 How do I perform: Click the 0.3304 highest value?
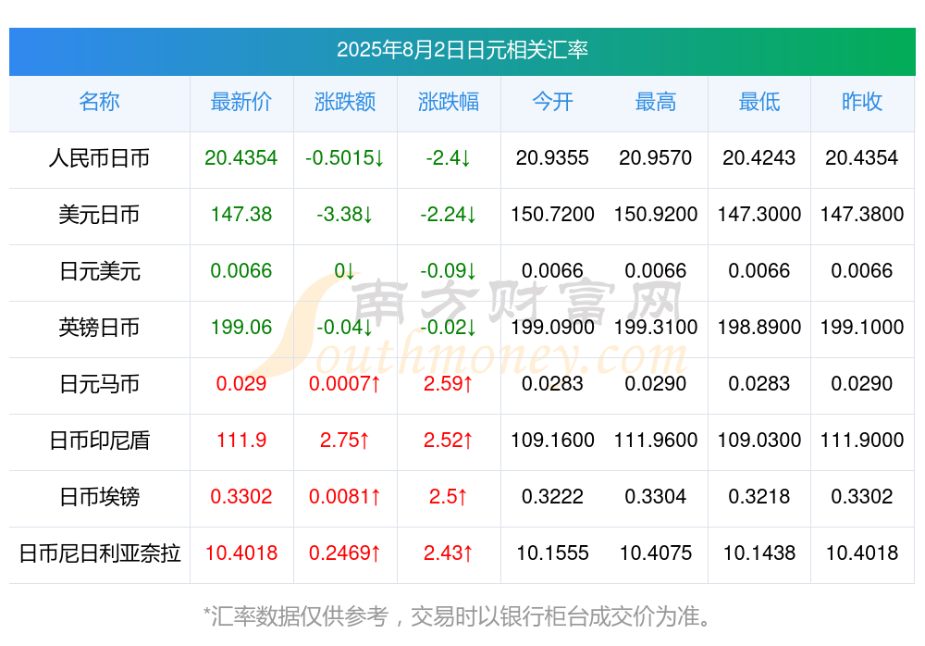[656, 496]
